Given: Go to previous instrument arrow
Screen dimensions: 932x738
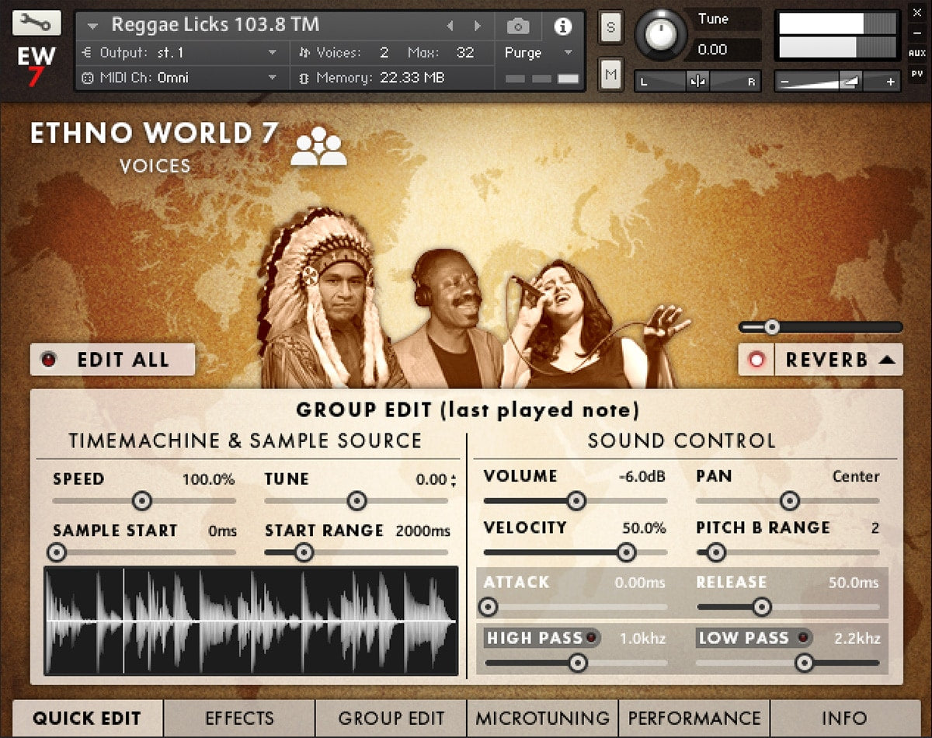Looking at the screenshot, I should click(450, 26).
